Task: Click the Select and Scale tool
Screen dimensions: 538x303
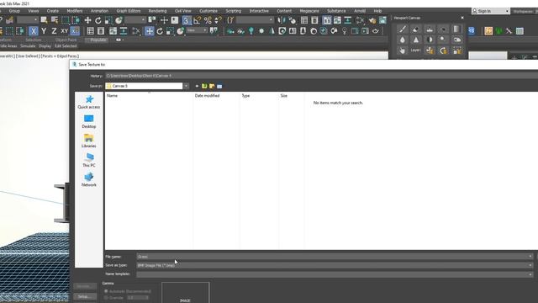Action: tap(108, 20)
